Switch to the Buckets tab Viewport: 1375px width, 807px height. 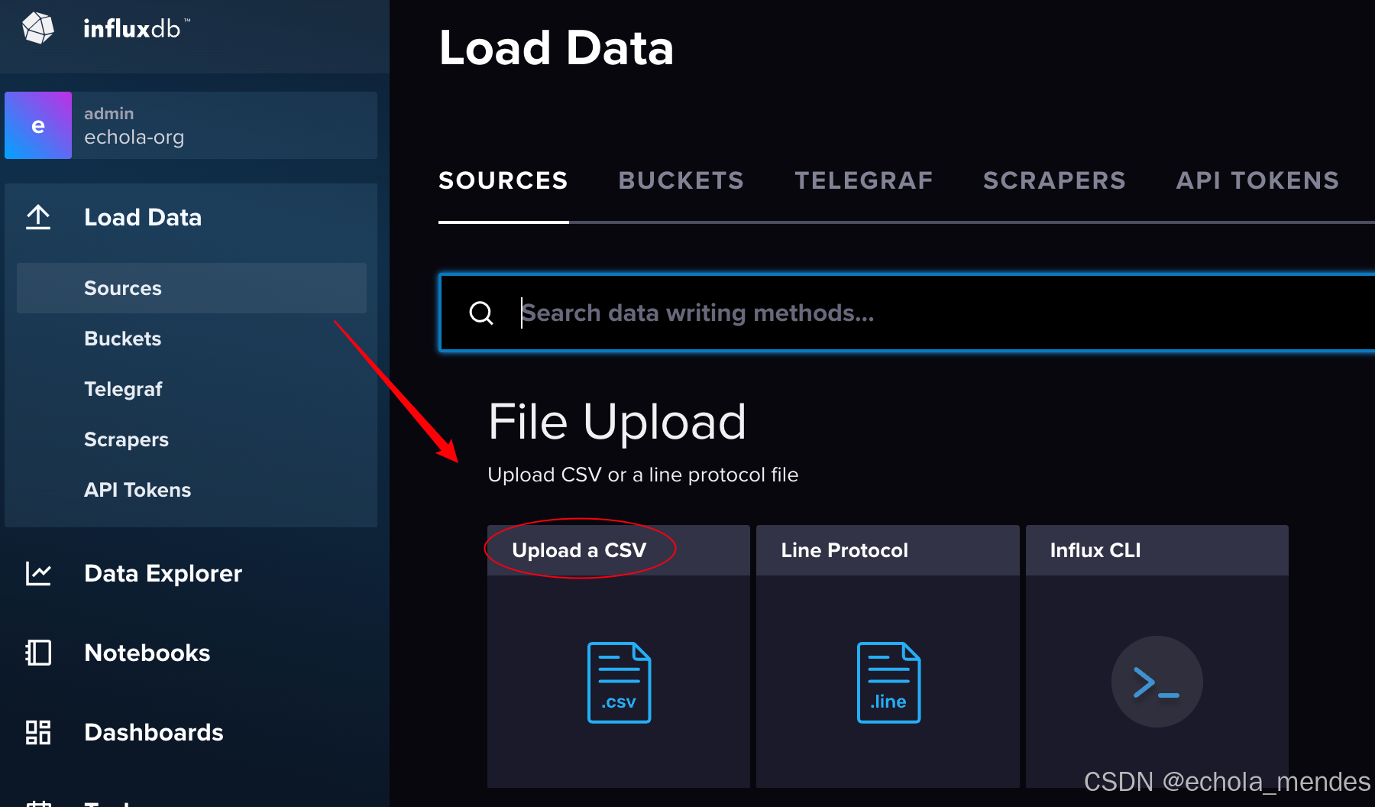click(x=681, y=180)
